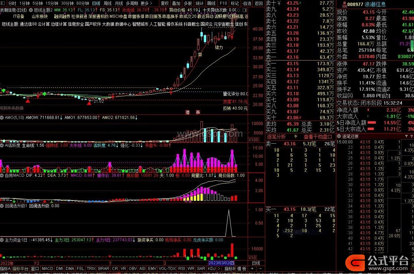This screenshot has height=274, width=414.
Task: Click the 叠加 overlay button
Action: click(176, 3)
